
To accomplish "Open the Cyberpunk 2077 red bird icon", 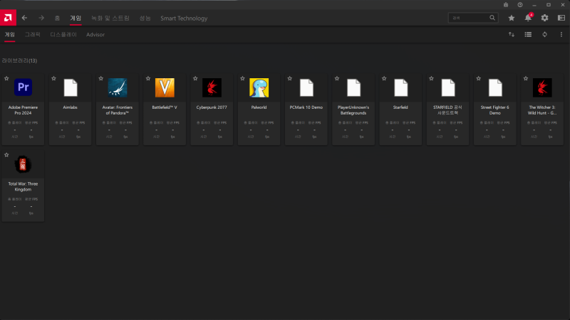I will click(x=212, y=87).
